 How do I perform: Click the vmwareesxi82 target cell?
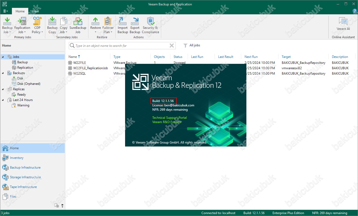point(292,68)
